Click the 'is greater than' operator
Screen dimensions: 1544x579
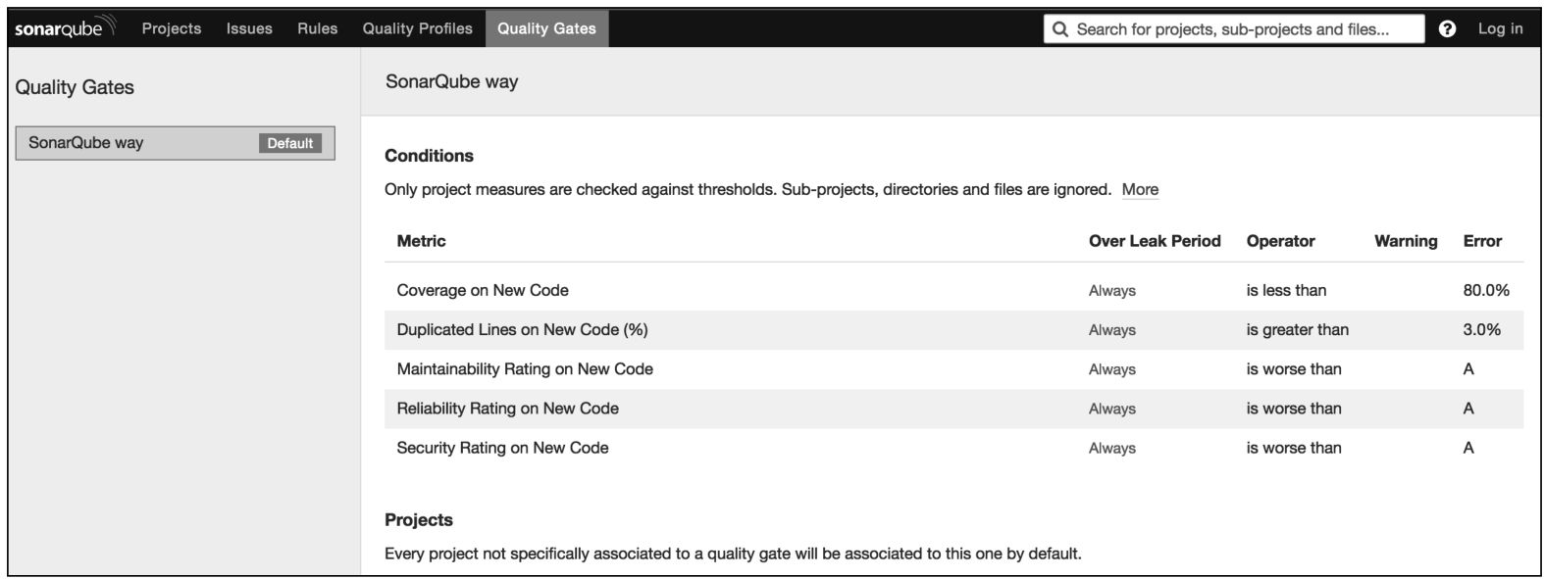click(x=1298, y=329)
